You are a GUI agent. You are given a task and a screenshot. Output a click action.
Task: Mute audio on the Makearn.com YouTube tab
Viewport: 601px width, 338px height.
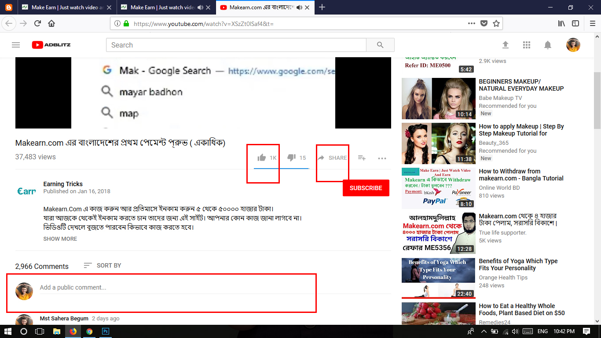(300, 7)
